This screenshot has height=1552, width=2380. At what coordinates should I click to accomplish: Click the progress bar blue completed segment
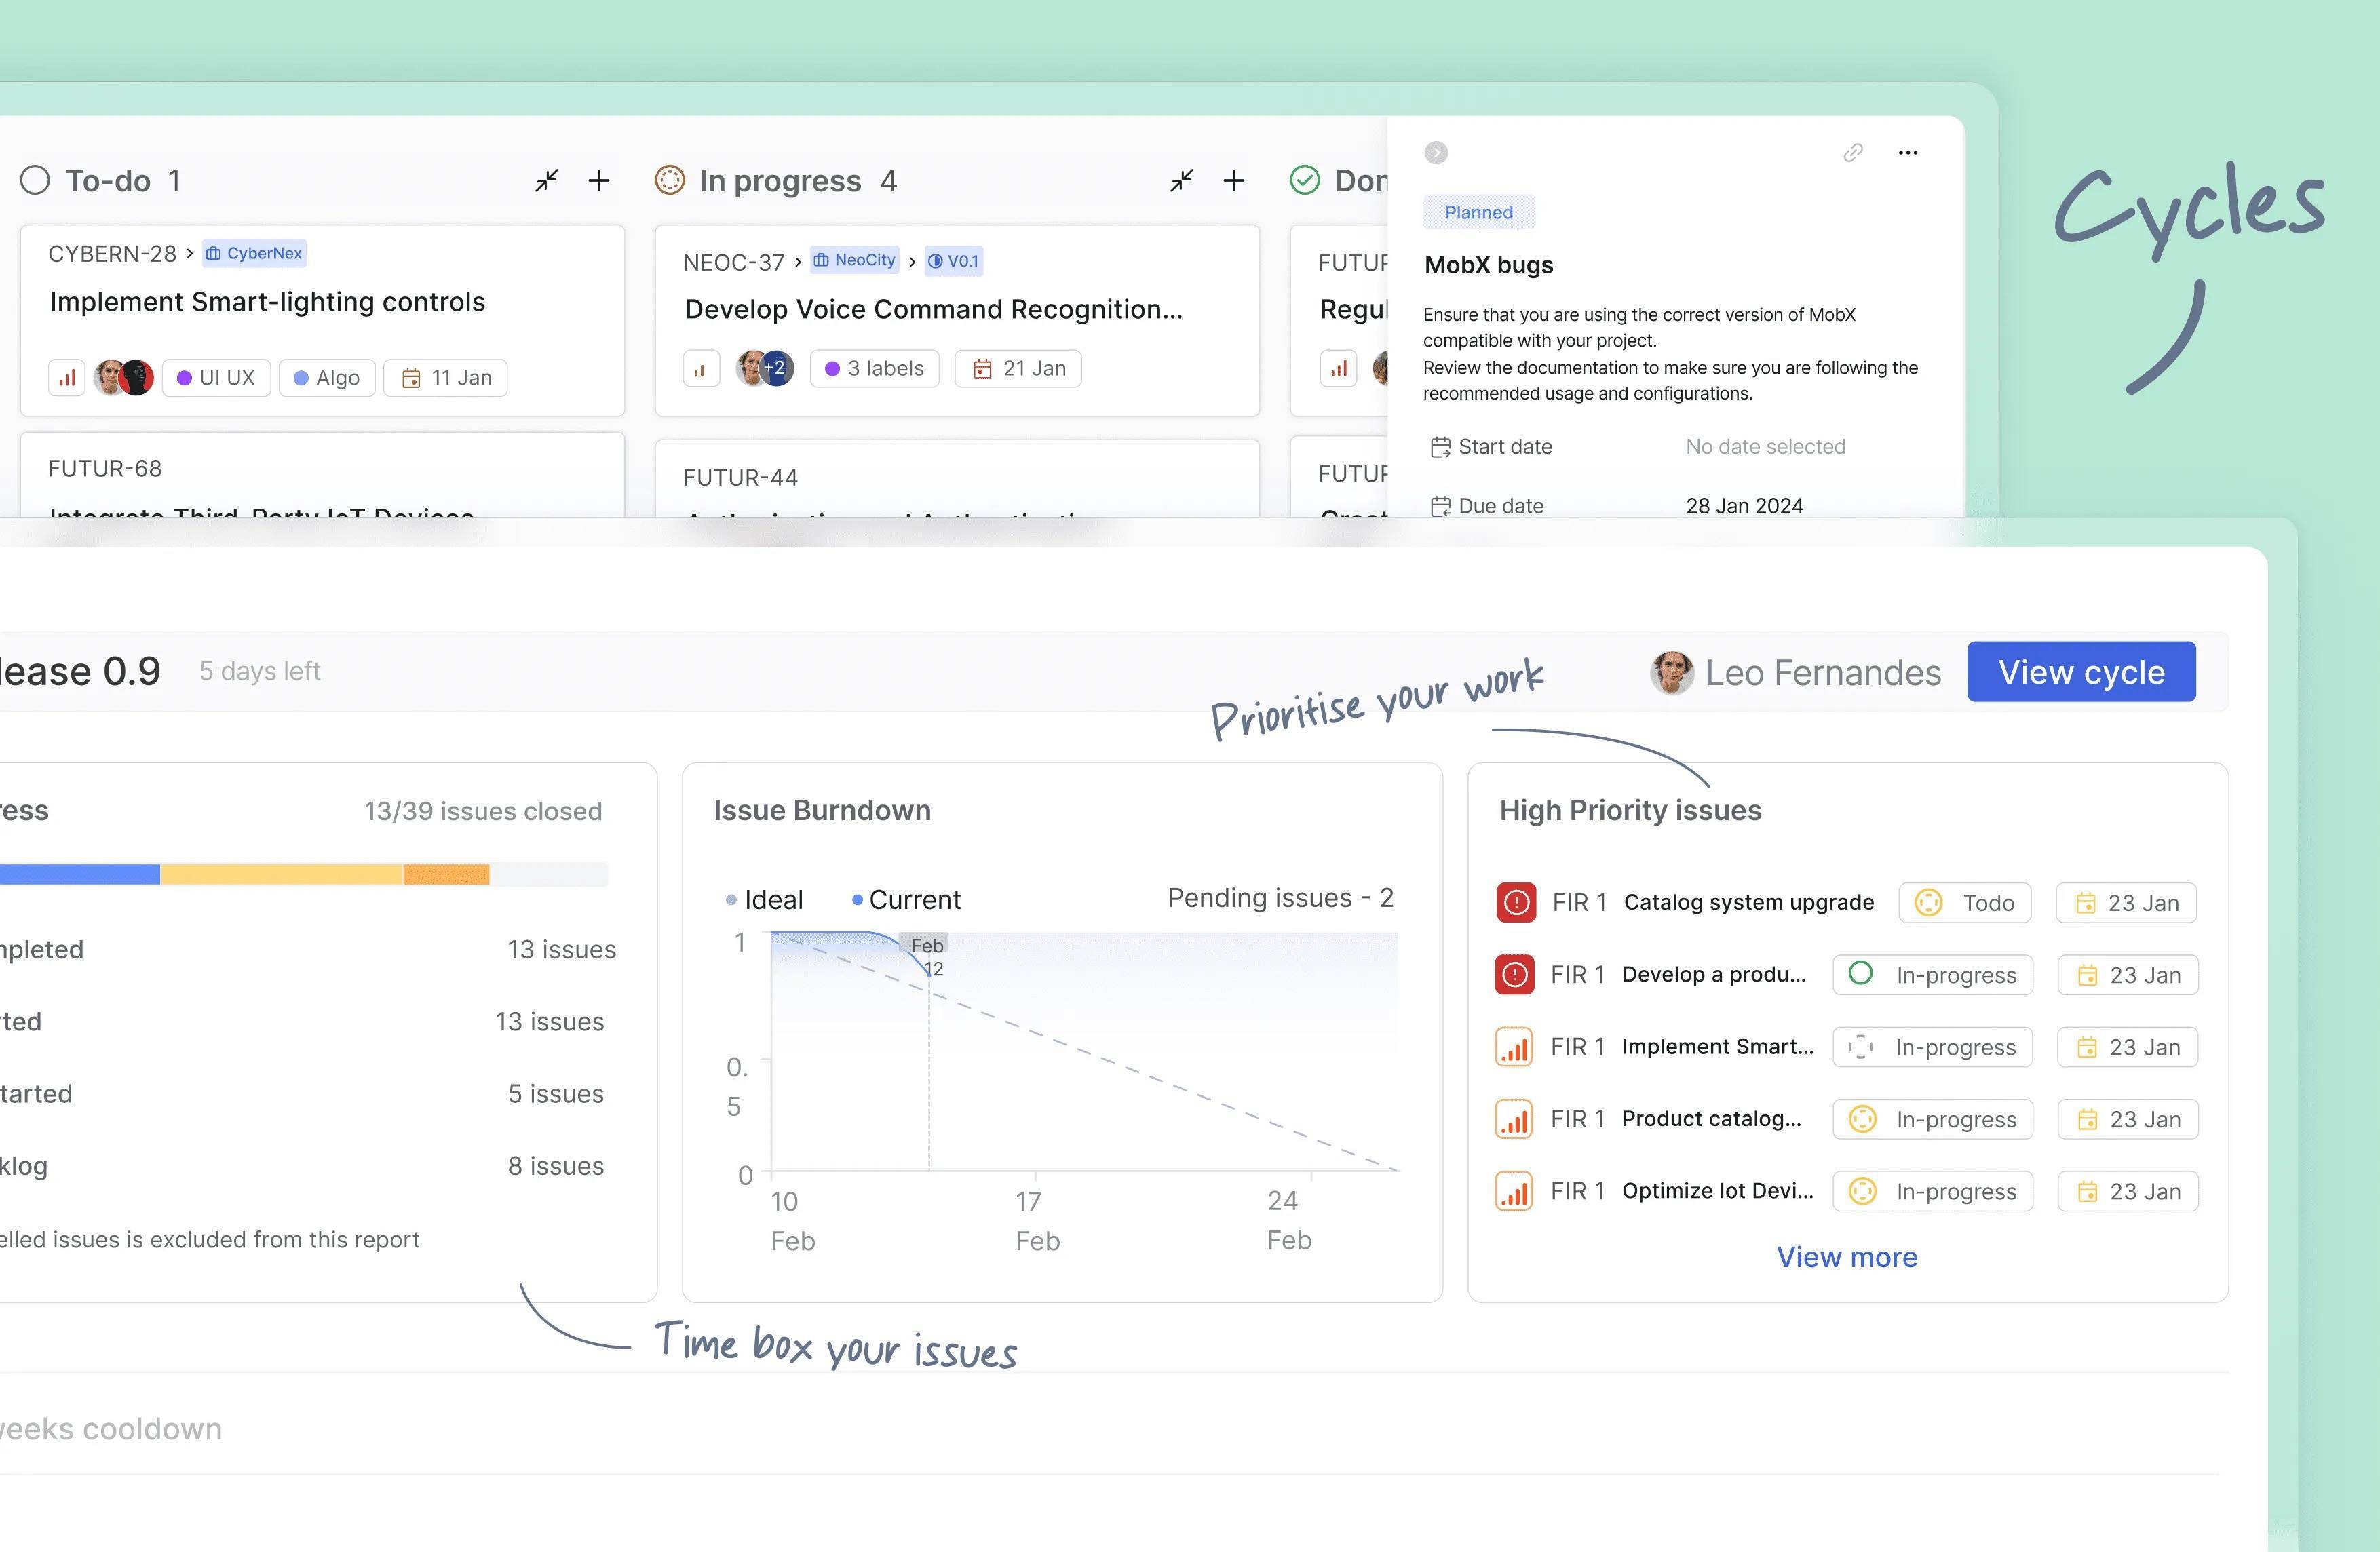pyautogui.click(x=80, y=875)
